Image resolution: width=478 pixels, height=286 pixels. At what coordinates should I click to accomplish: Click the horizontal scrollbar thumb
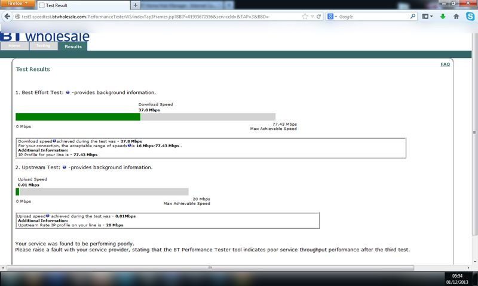pos(210,268)
